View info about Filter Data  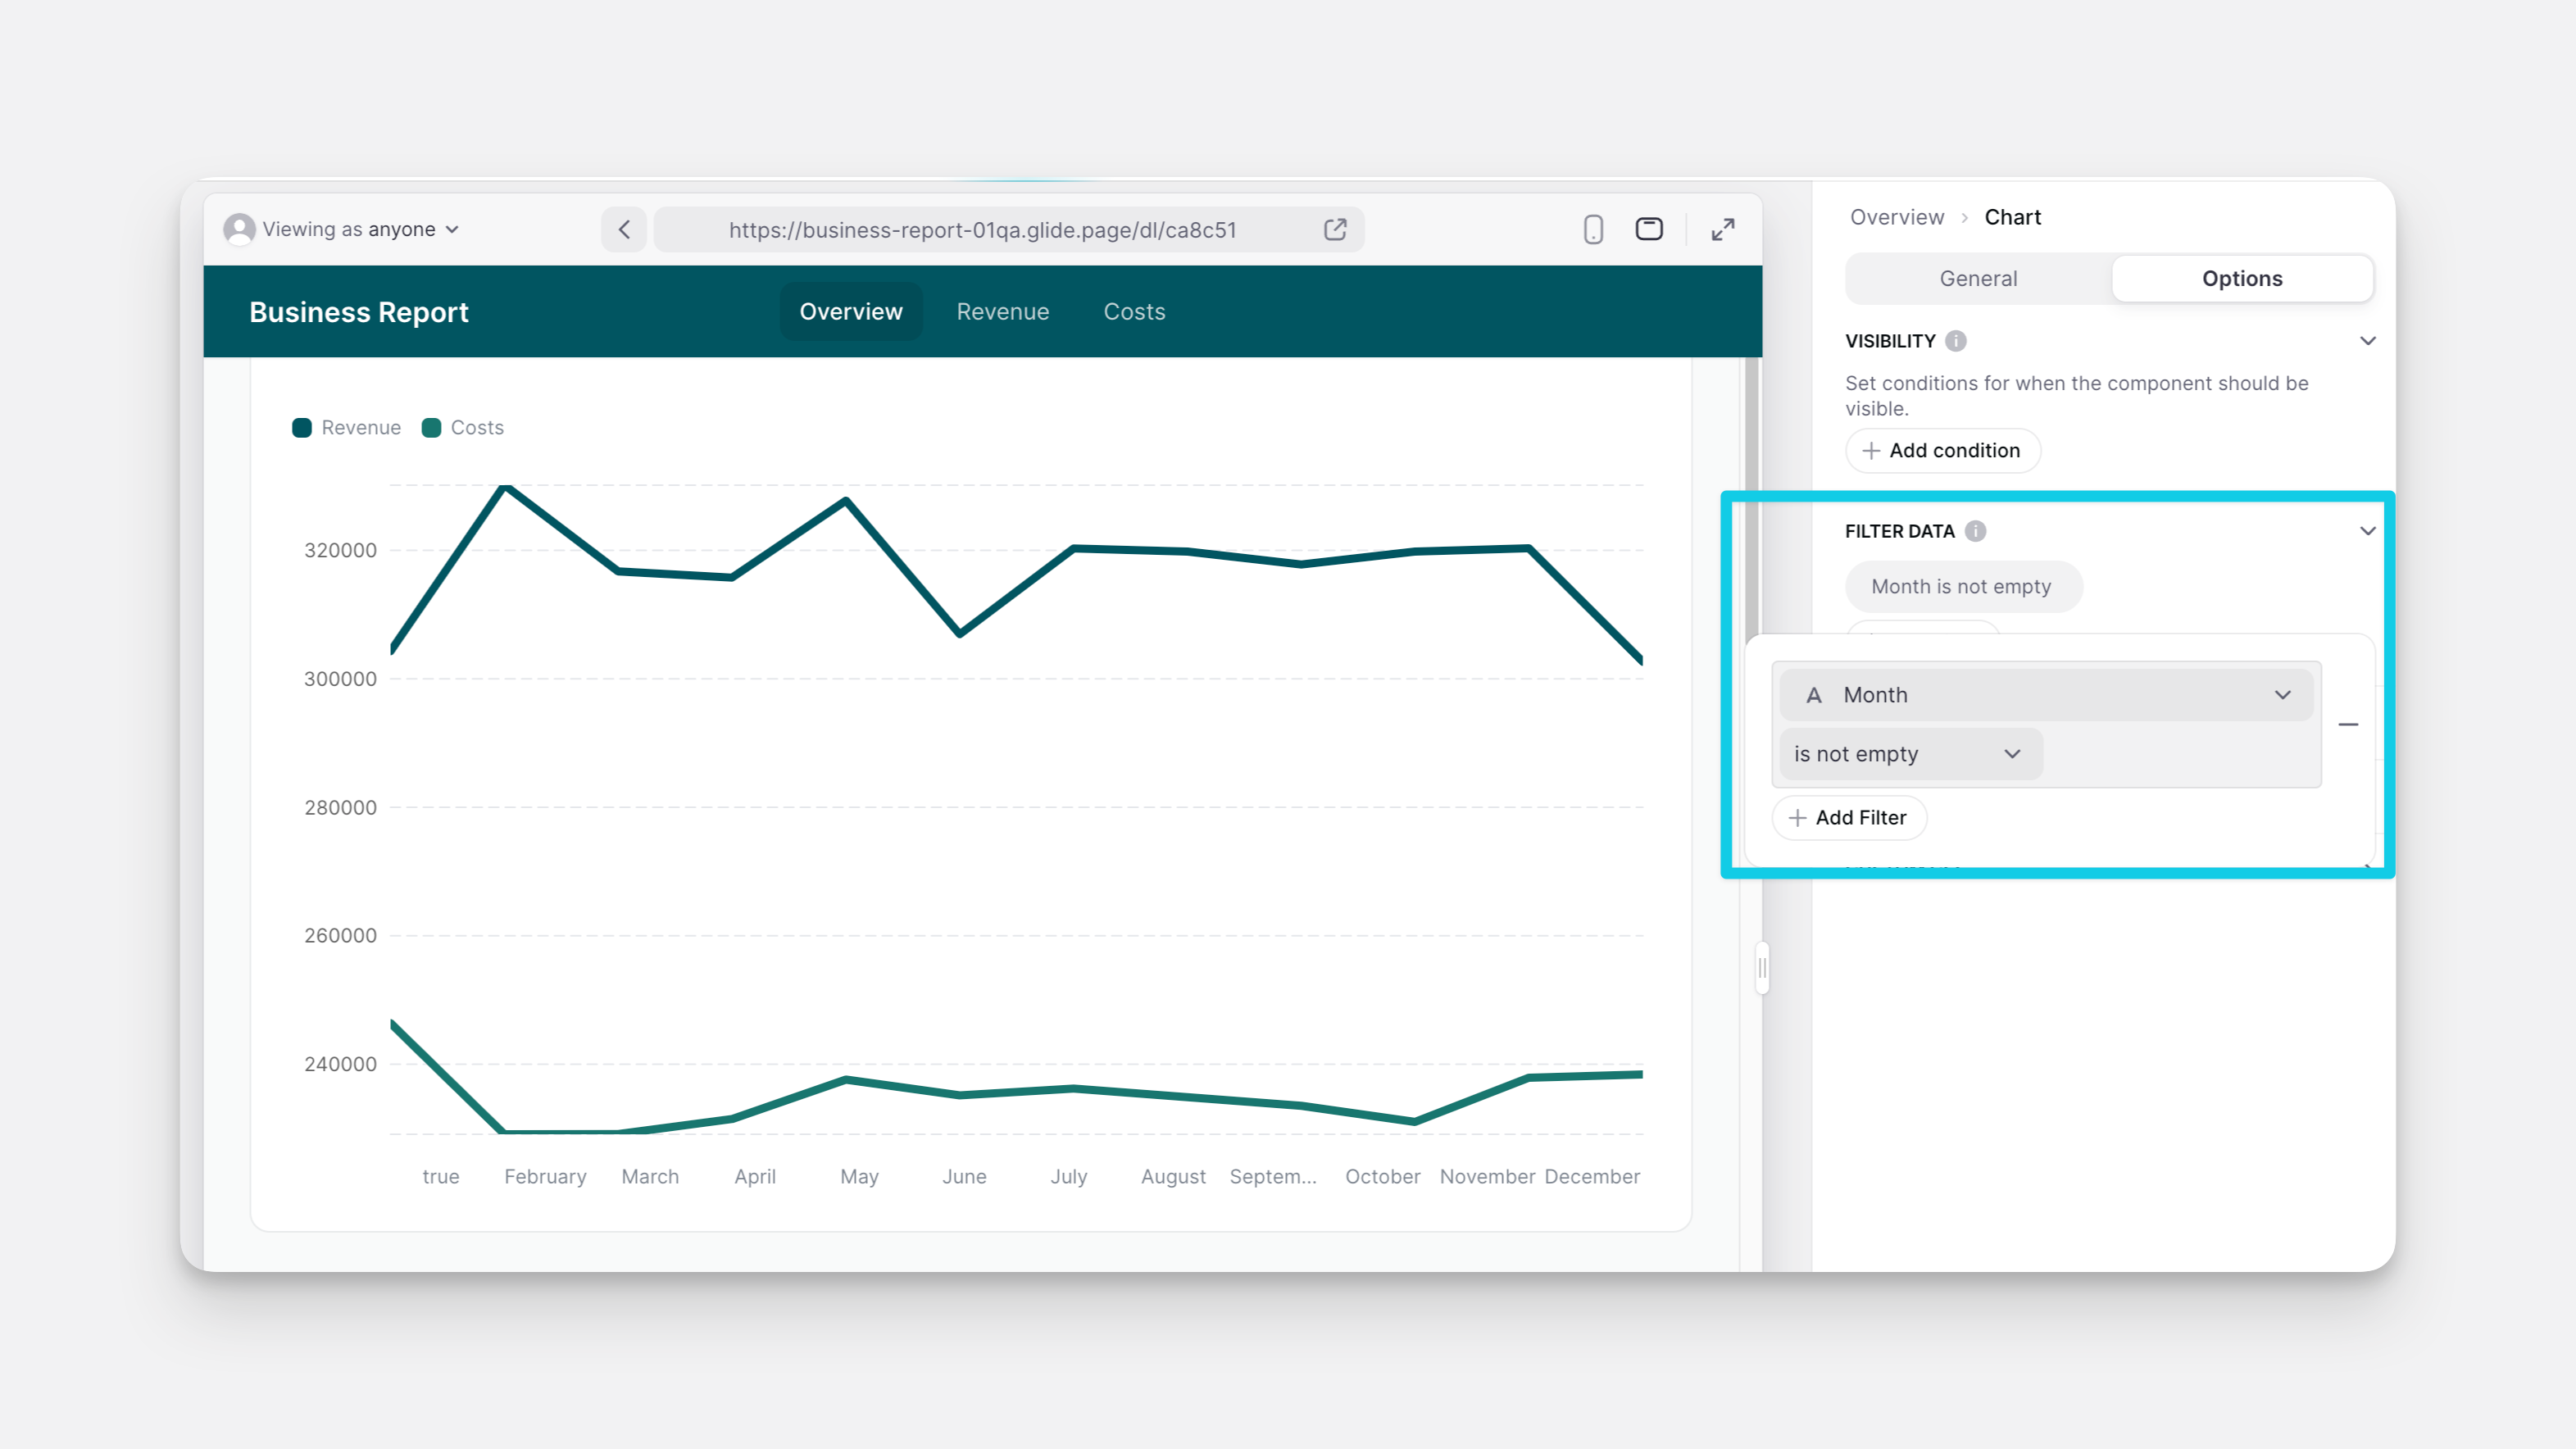click(x=1975, y=531)
